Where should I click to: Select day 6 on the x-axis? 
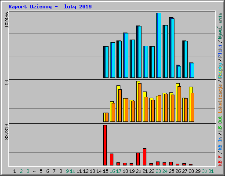pos(47,171)
